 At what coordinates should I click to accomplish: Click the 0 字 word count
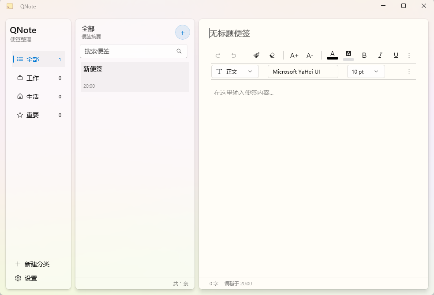pos(213,284)
